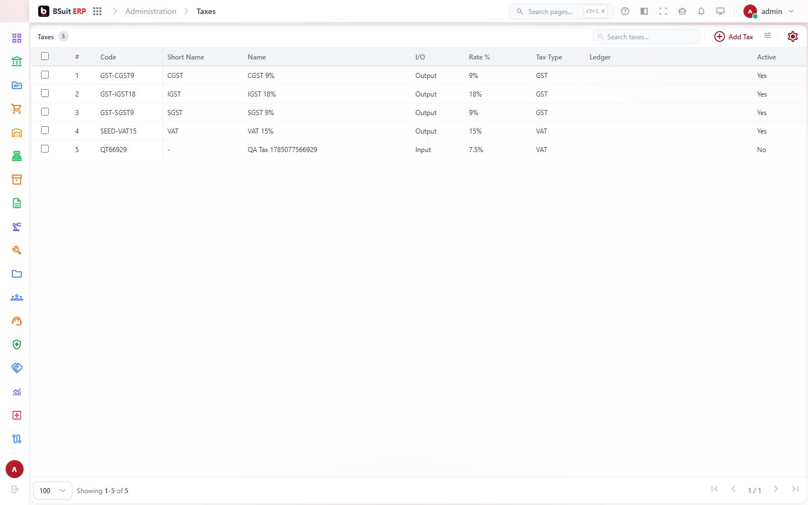Image resolution: width=808 pixels, height=505 pixels.
Task: Go to the next page arrow
Action: pyautogui.click(x=776, y=489)
